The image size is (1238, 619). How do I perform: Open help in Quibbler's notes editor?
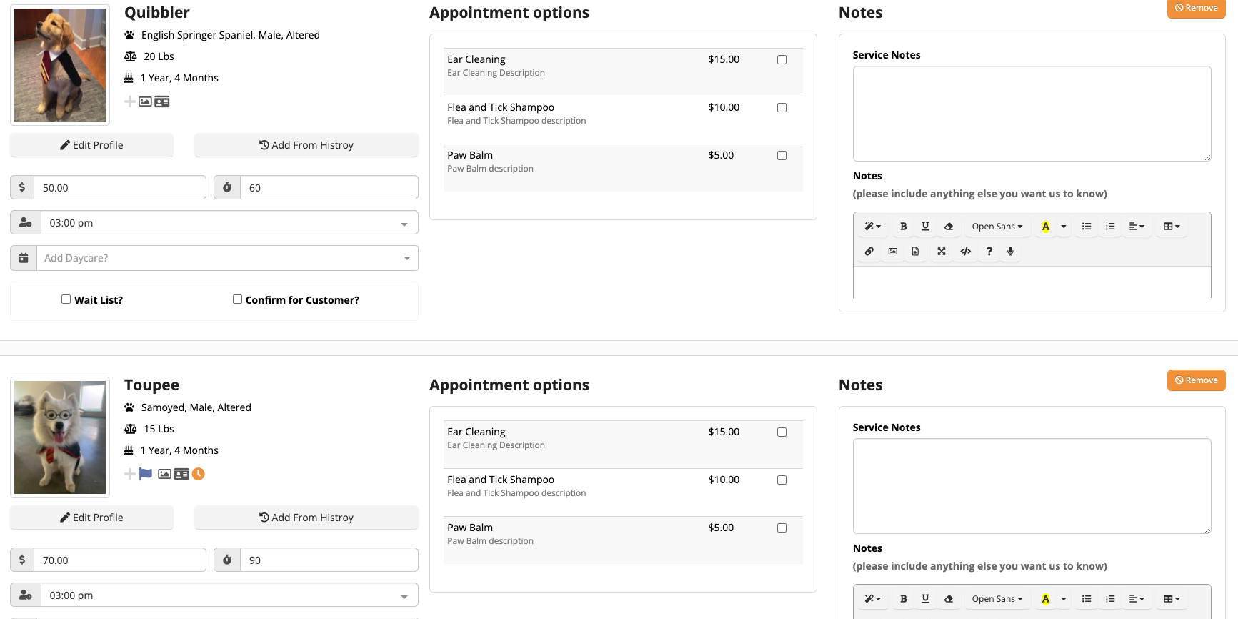point(989,252)
